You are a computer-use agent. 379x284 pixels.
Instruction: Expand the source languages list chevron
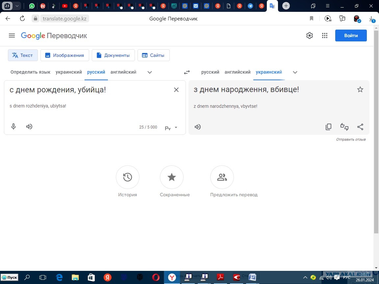tap(150, 72)
